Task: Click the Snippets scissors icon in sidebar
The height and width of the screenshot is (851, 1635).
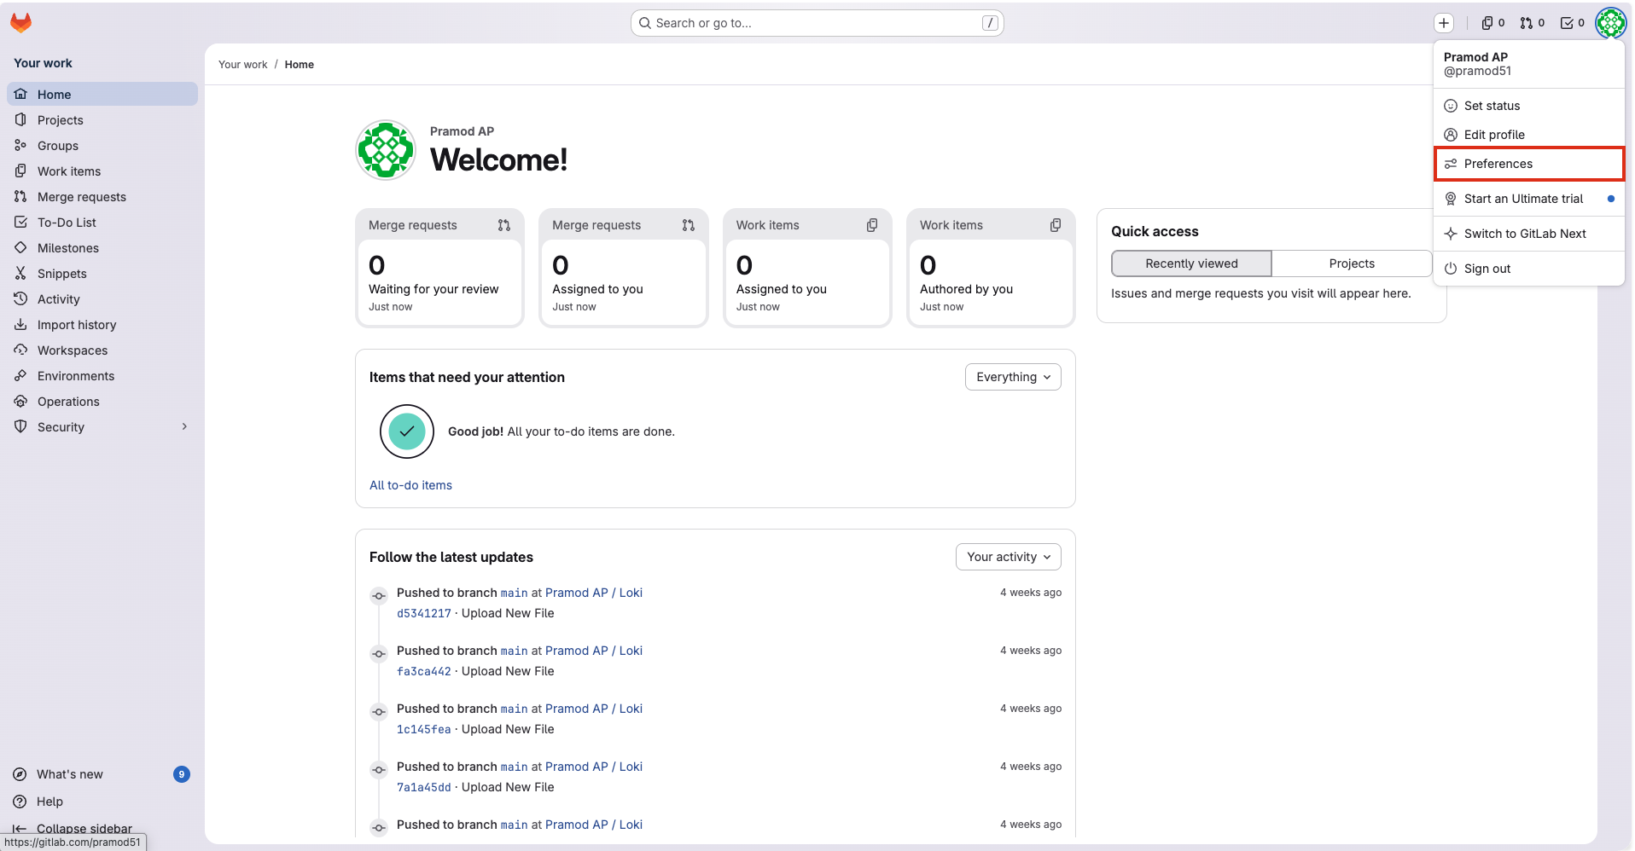Action: (x=20, y=273)
